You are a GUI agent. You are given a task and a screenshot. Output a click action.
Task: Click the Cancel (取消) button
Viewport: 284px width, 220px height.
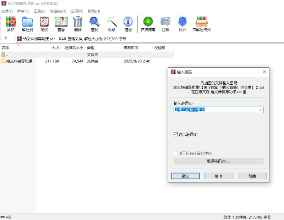(x=218, y=176)
